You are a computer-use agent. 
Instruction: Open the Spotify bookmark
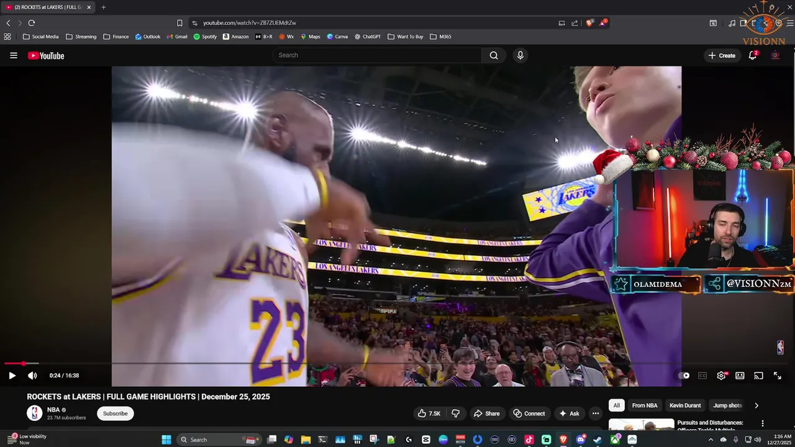[x=205, y=37]
